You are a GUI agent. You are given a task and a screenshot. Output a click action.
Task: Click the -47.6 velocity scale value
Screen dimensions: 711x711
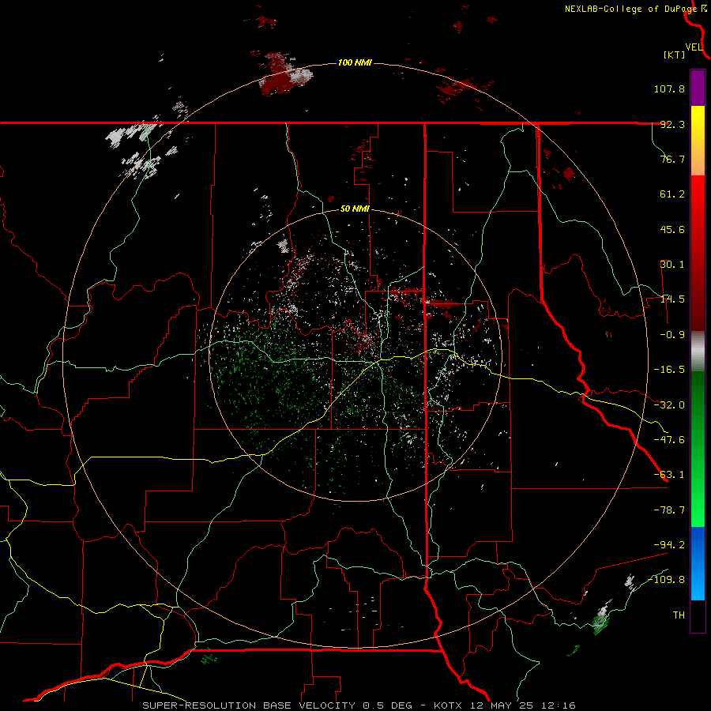(669, 440)
